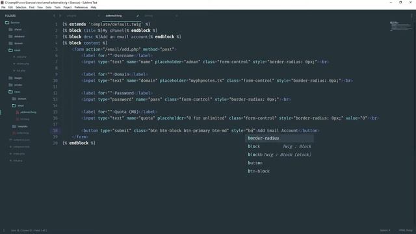The height and width of the screenshot is (234, 416).
Task: Click the endblock tag on line 20
Action: pyautogui.click(x=79, y=143)
